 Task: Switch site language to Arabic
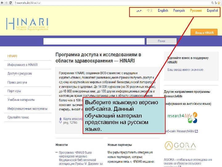tap(139, 11)
